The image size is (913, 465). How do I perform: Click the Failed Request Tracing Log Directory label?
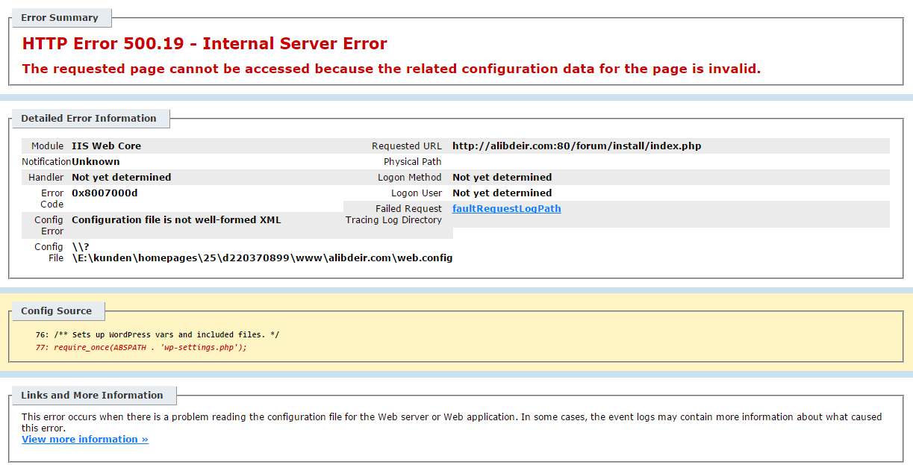tap(394, 215)
